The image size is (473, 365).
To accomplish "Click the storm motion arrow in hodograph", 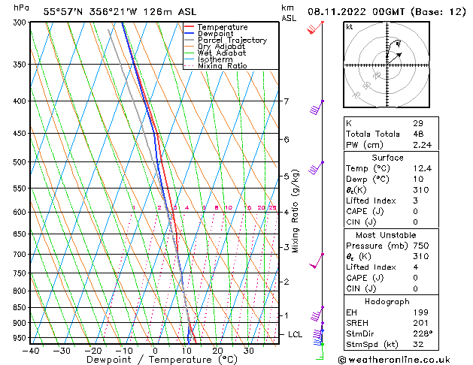I will (x=395, y=59).
